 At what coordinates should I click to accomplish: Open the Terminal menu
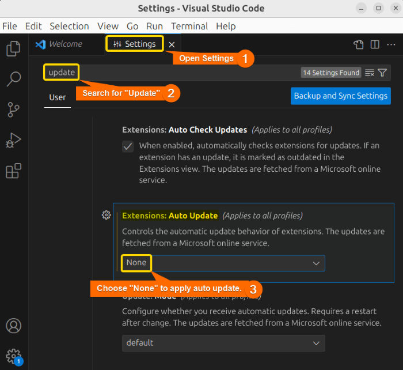pyautogui.click(x=189, y=27)
